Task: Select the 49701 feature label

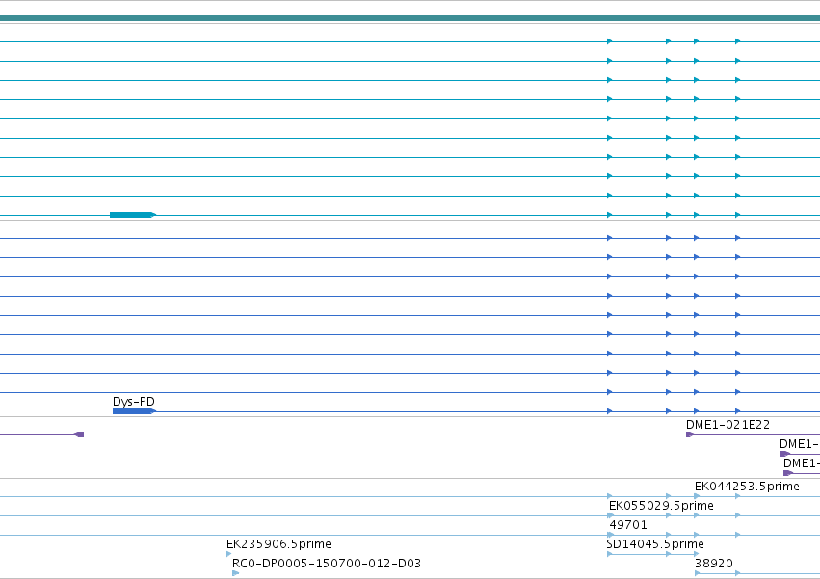Action: pyautogui.click(x=628, y=525)
